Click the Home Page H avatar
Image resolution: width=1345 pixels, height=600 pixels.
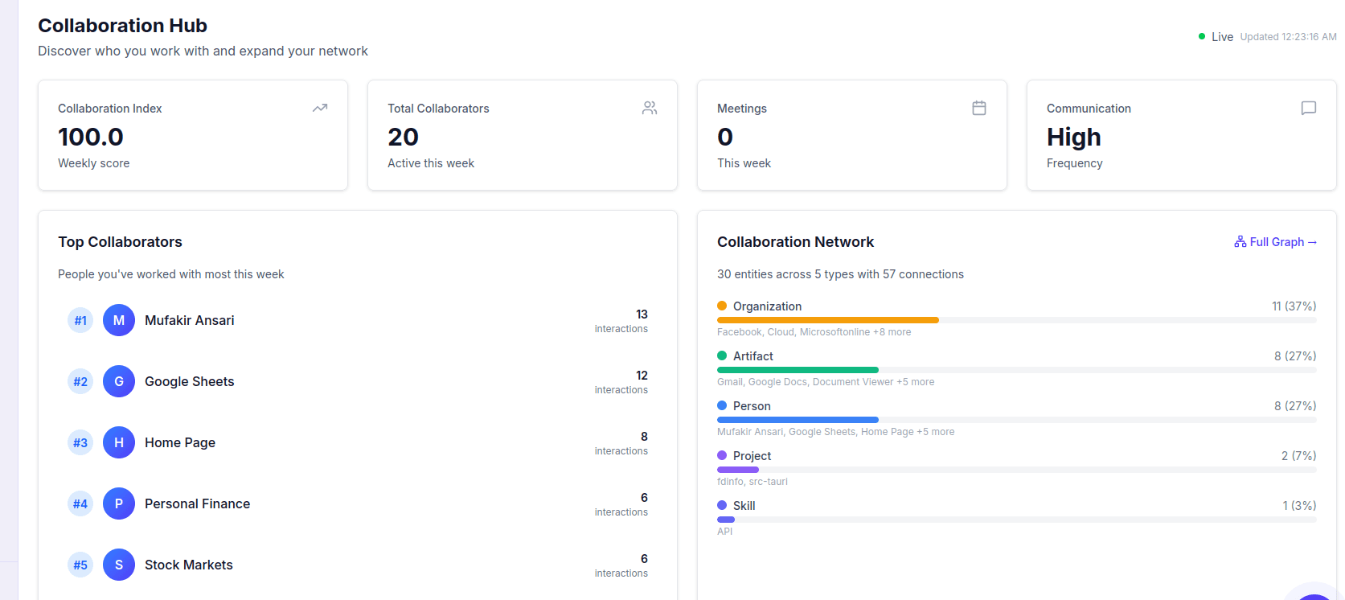(x=119, y=442)
